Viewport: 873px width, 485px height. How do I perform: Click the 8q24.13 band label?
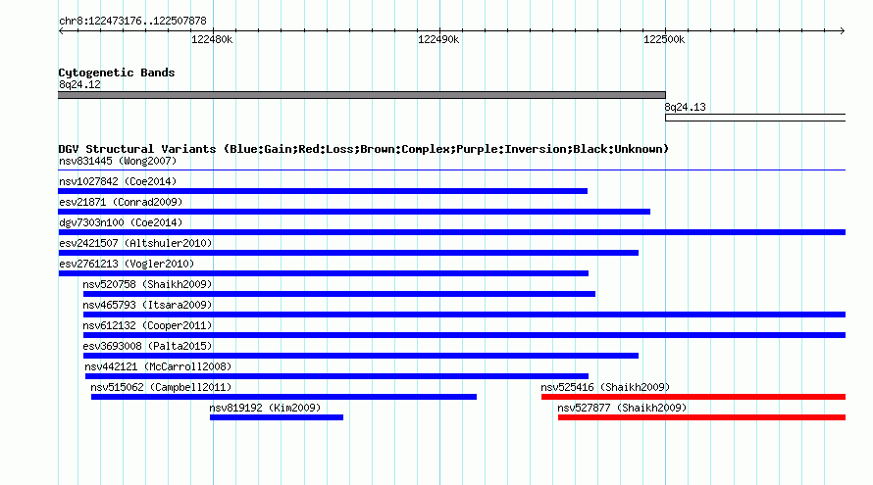point(685,107)
